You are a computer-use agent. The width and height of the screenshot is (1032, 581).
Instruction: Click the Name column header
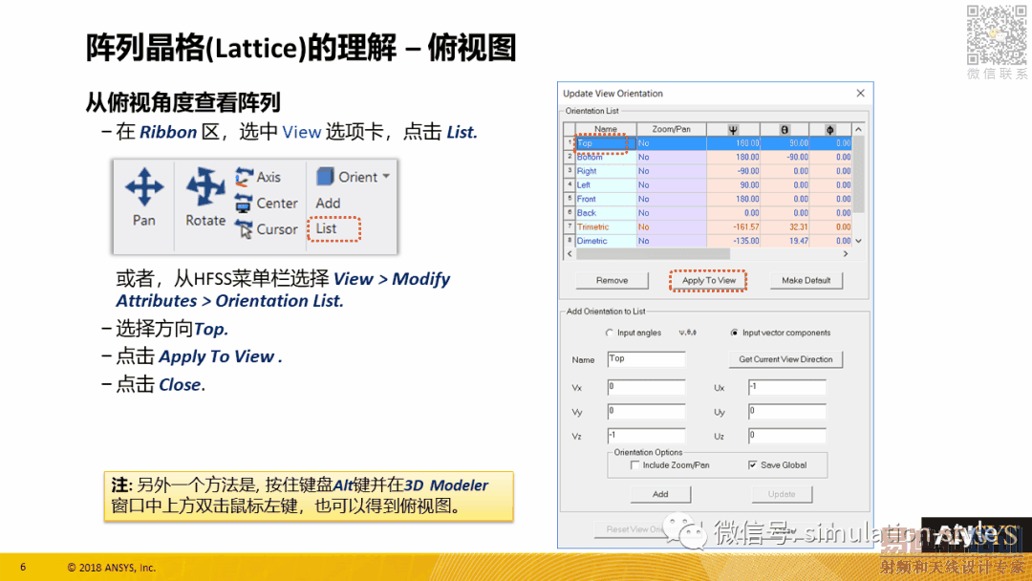coord(606,129)
